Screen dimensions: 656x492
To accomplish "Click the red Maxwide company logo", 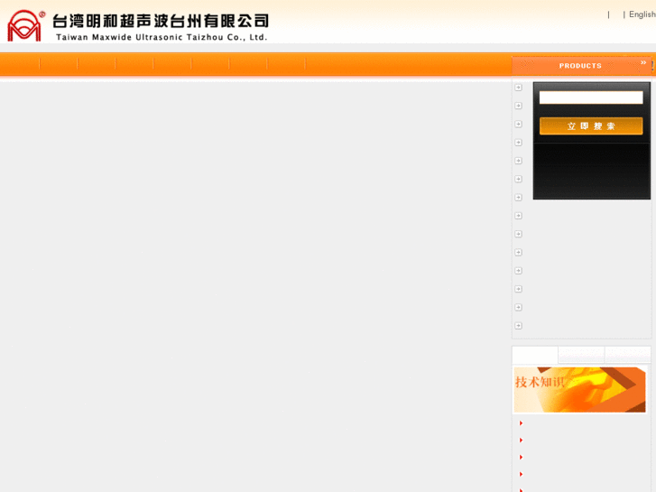I will [x=24, y=25].
